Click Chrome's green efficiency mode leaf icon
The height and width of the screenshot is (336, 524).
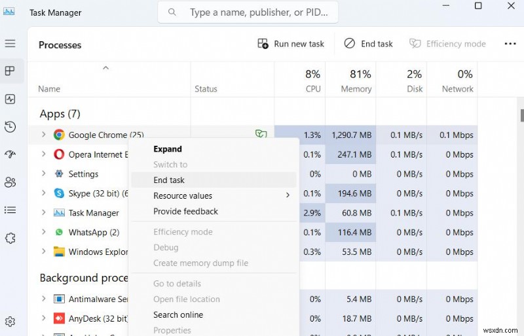pos(261,134)
